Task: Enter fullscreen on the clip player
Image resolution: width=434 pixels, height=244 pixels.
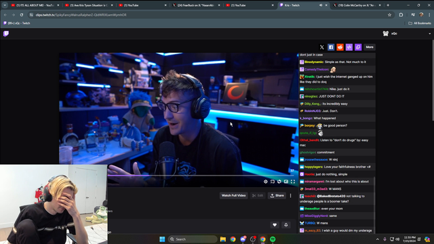Action: tap(293, 182)
